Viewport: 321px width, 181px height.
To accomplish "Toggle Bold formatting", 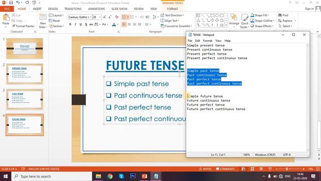I will coord(70,25).
